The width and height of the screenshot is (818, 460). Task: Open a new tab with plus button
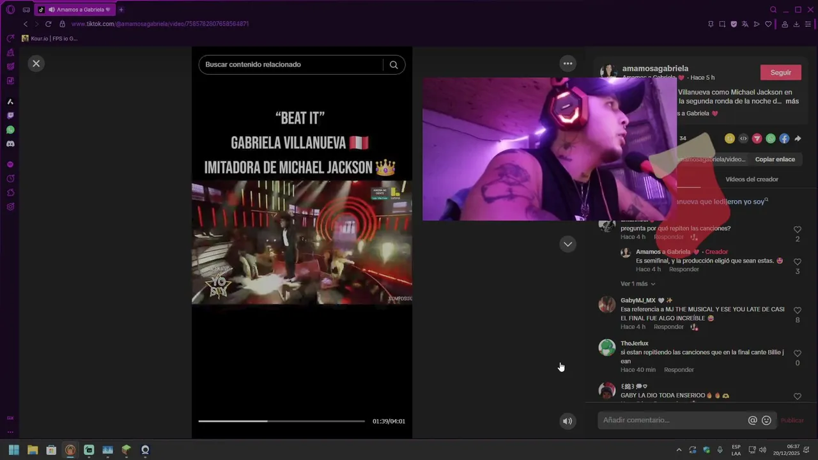coord(121,10)
